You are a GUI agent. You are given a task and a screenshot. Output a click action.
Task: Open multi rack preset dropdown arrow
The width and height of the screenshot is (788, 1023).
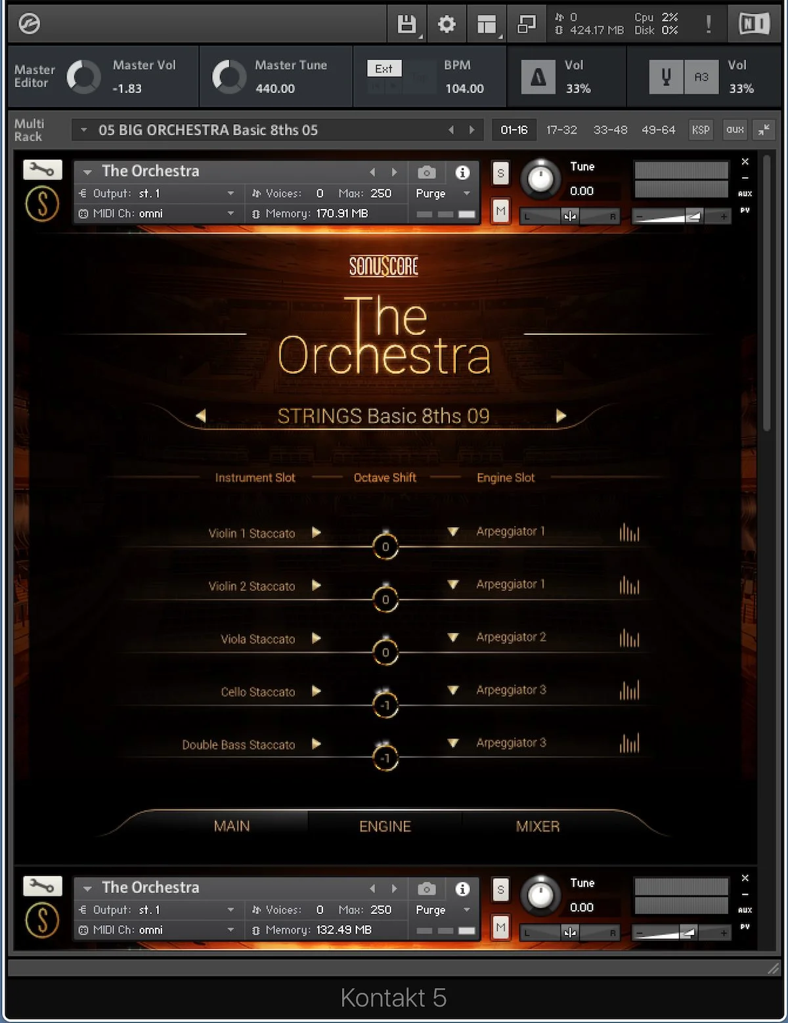[x=83, y=130]
